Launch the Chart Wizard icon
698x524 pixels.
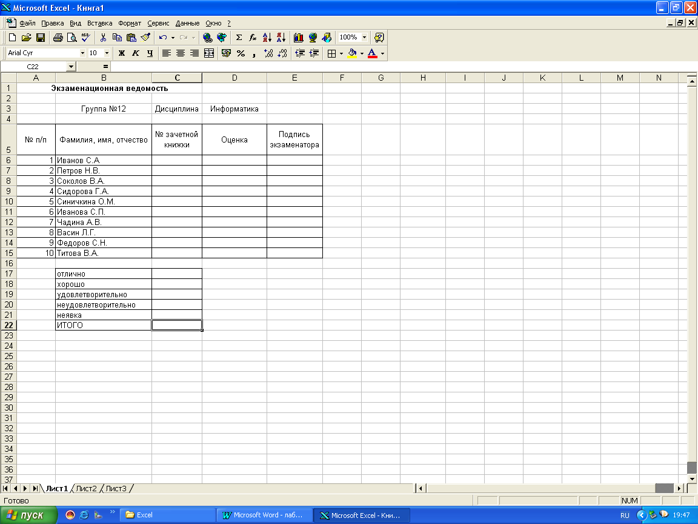click(x=299, y=38)
